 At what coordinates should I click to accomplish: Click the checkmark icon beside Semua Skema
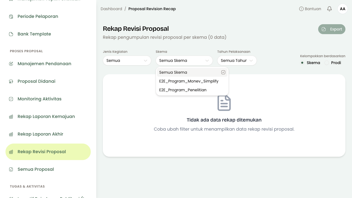click(x=223, y=72)
